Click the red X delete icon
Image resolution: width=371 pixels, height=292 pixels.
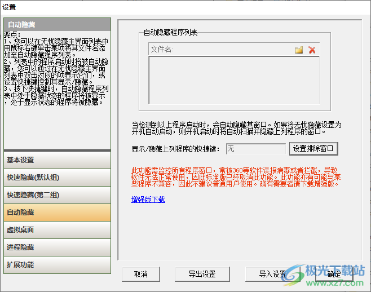(x=312, y=50)
